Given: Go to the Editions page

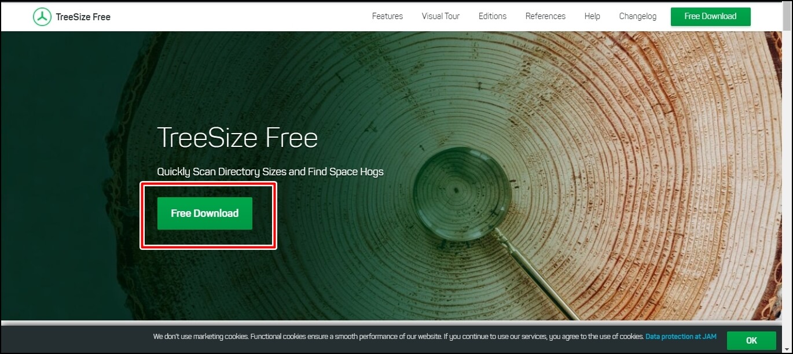Looking at the screenshot, I should pos(493,16).
